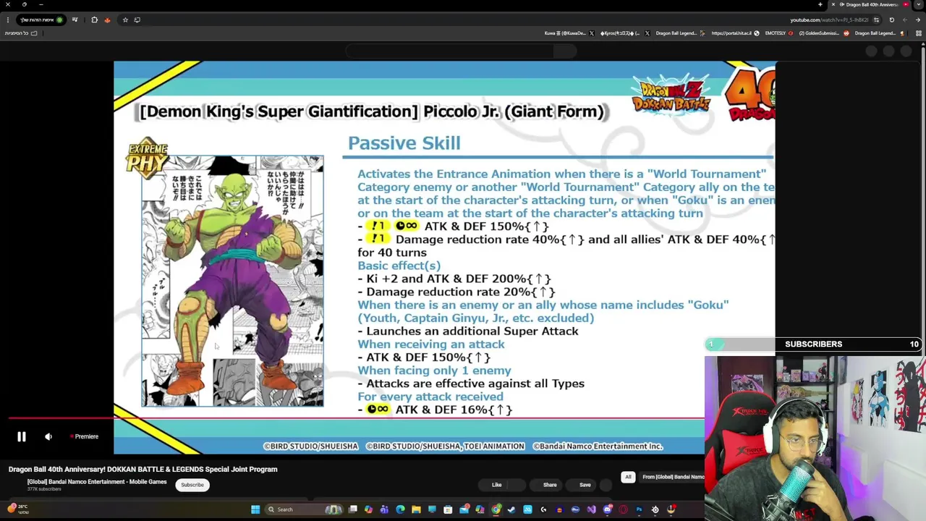Viewport: 926px width, 521px height.
Task: Go back in browser history
Action: (918, 20)
